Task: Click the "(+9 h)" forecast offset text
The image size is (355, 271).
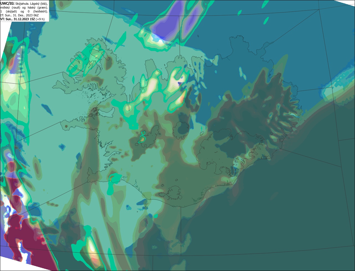Action: [x=40, y=19]
